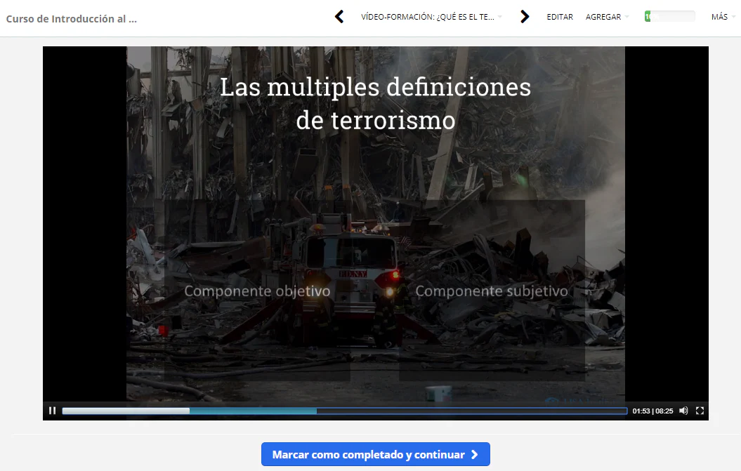Click Componente objetivo box in the video
The width and height of the screenshot is (741, 471).
(x=257, y=291)
